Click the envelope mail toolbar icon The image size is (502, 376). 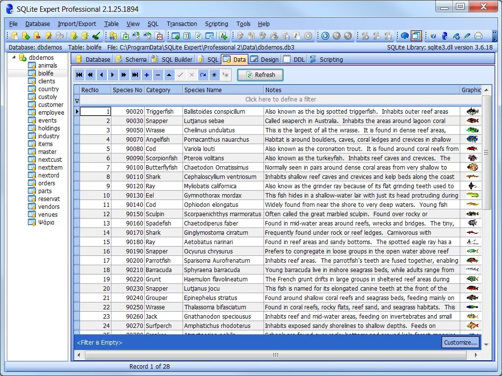point(478,36)
